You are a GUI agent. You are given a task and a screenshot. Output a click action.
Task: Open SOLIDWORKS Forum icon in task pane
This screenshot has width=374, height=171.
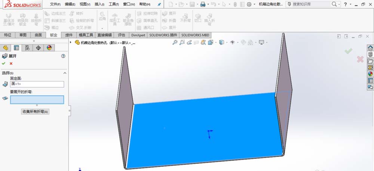370,87
